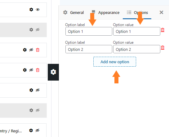Focus the Option 2 value input field
Image resolution: width=169 pixels, height=137 pixels.
137,49
